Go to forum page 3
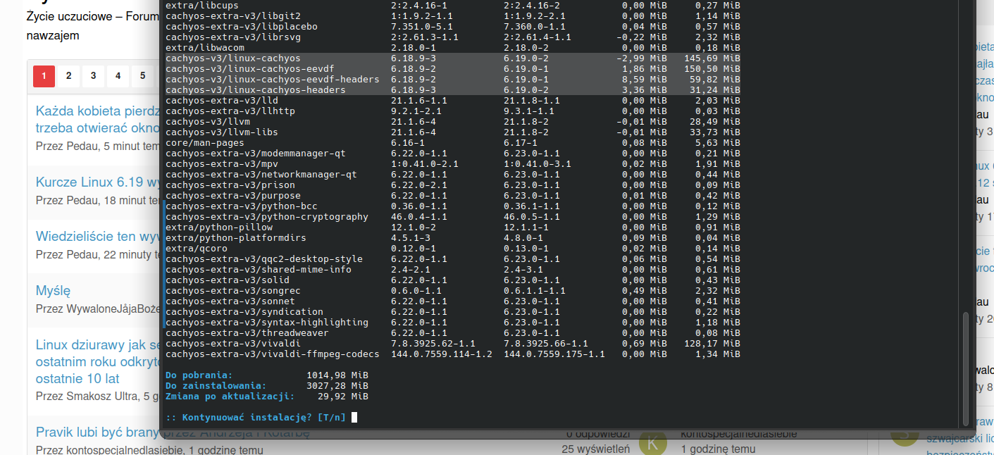This screenshot has height=455, width=994. (93, 76)
